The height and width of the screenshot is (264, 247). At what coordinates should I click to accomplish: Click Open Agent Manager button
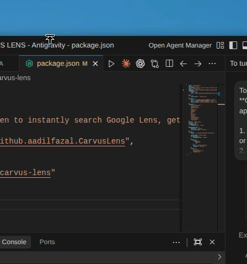coord(180,45)
